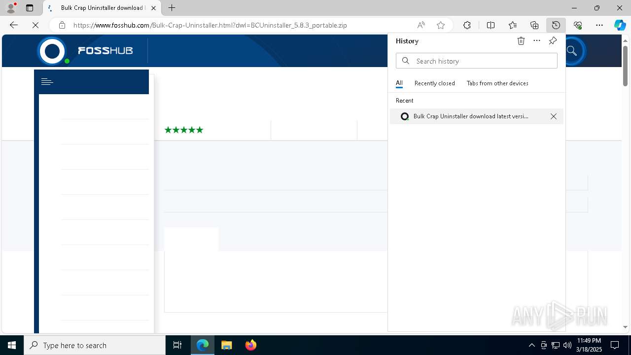Screen dimensions: 631x355
Task: View site information padlock icon
Action: 62,25
